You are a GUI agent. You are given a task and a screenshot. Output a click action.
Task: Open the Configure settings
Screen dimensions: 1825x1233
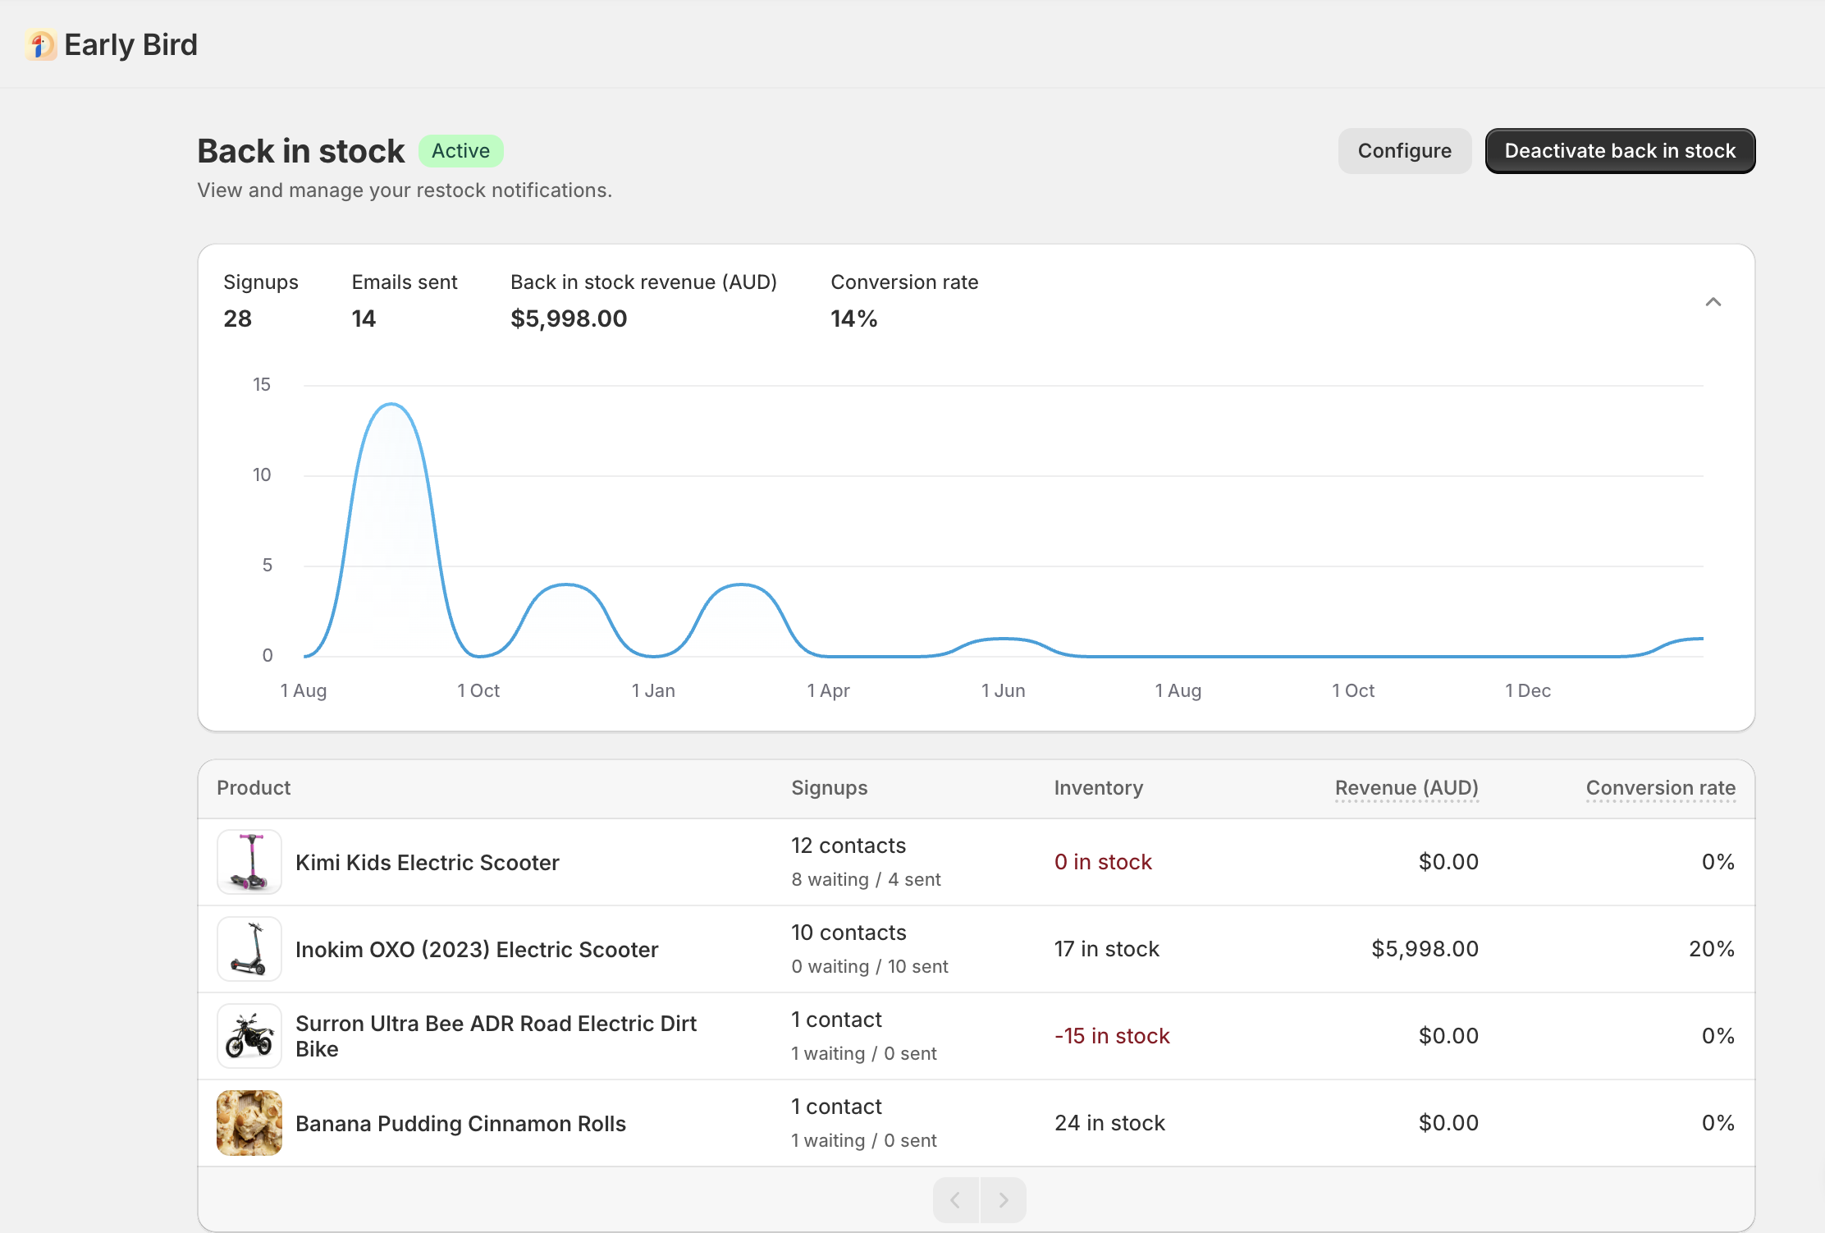tap(1404, 150)
